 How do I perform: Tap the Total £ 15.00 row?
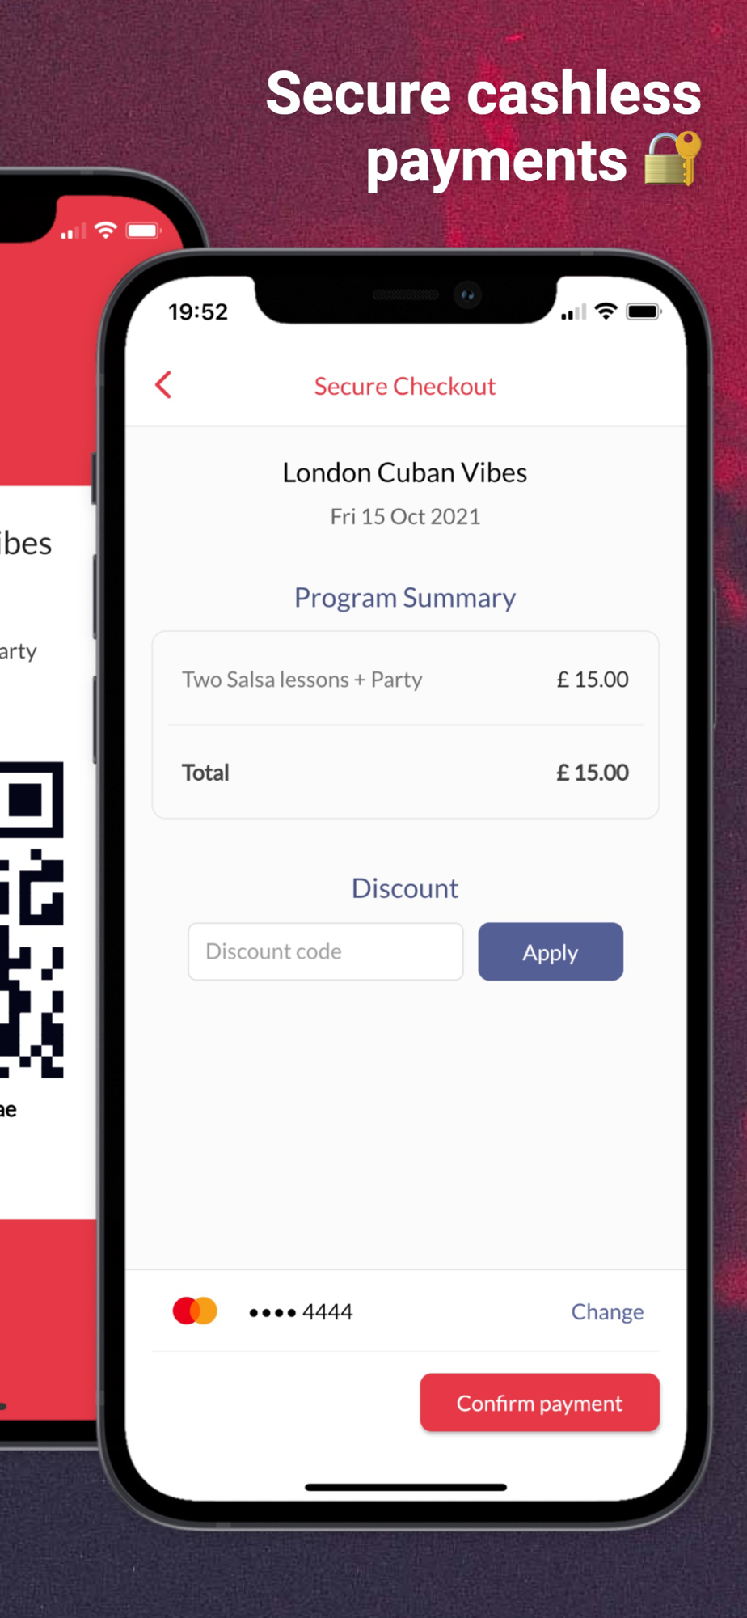pos(405,772)
